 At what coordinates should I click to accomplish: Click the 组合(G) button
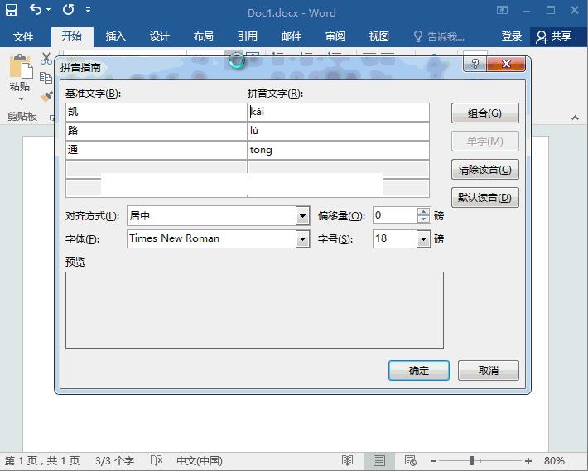tap(484, 113)
